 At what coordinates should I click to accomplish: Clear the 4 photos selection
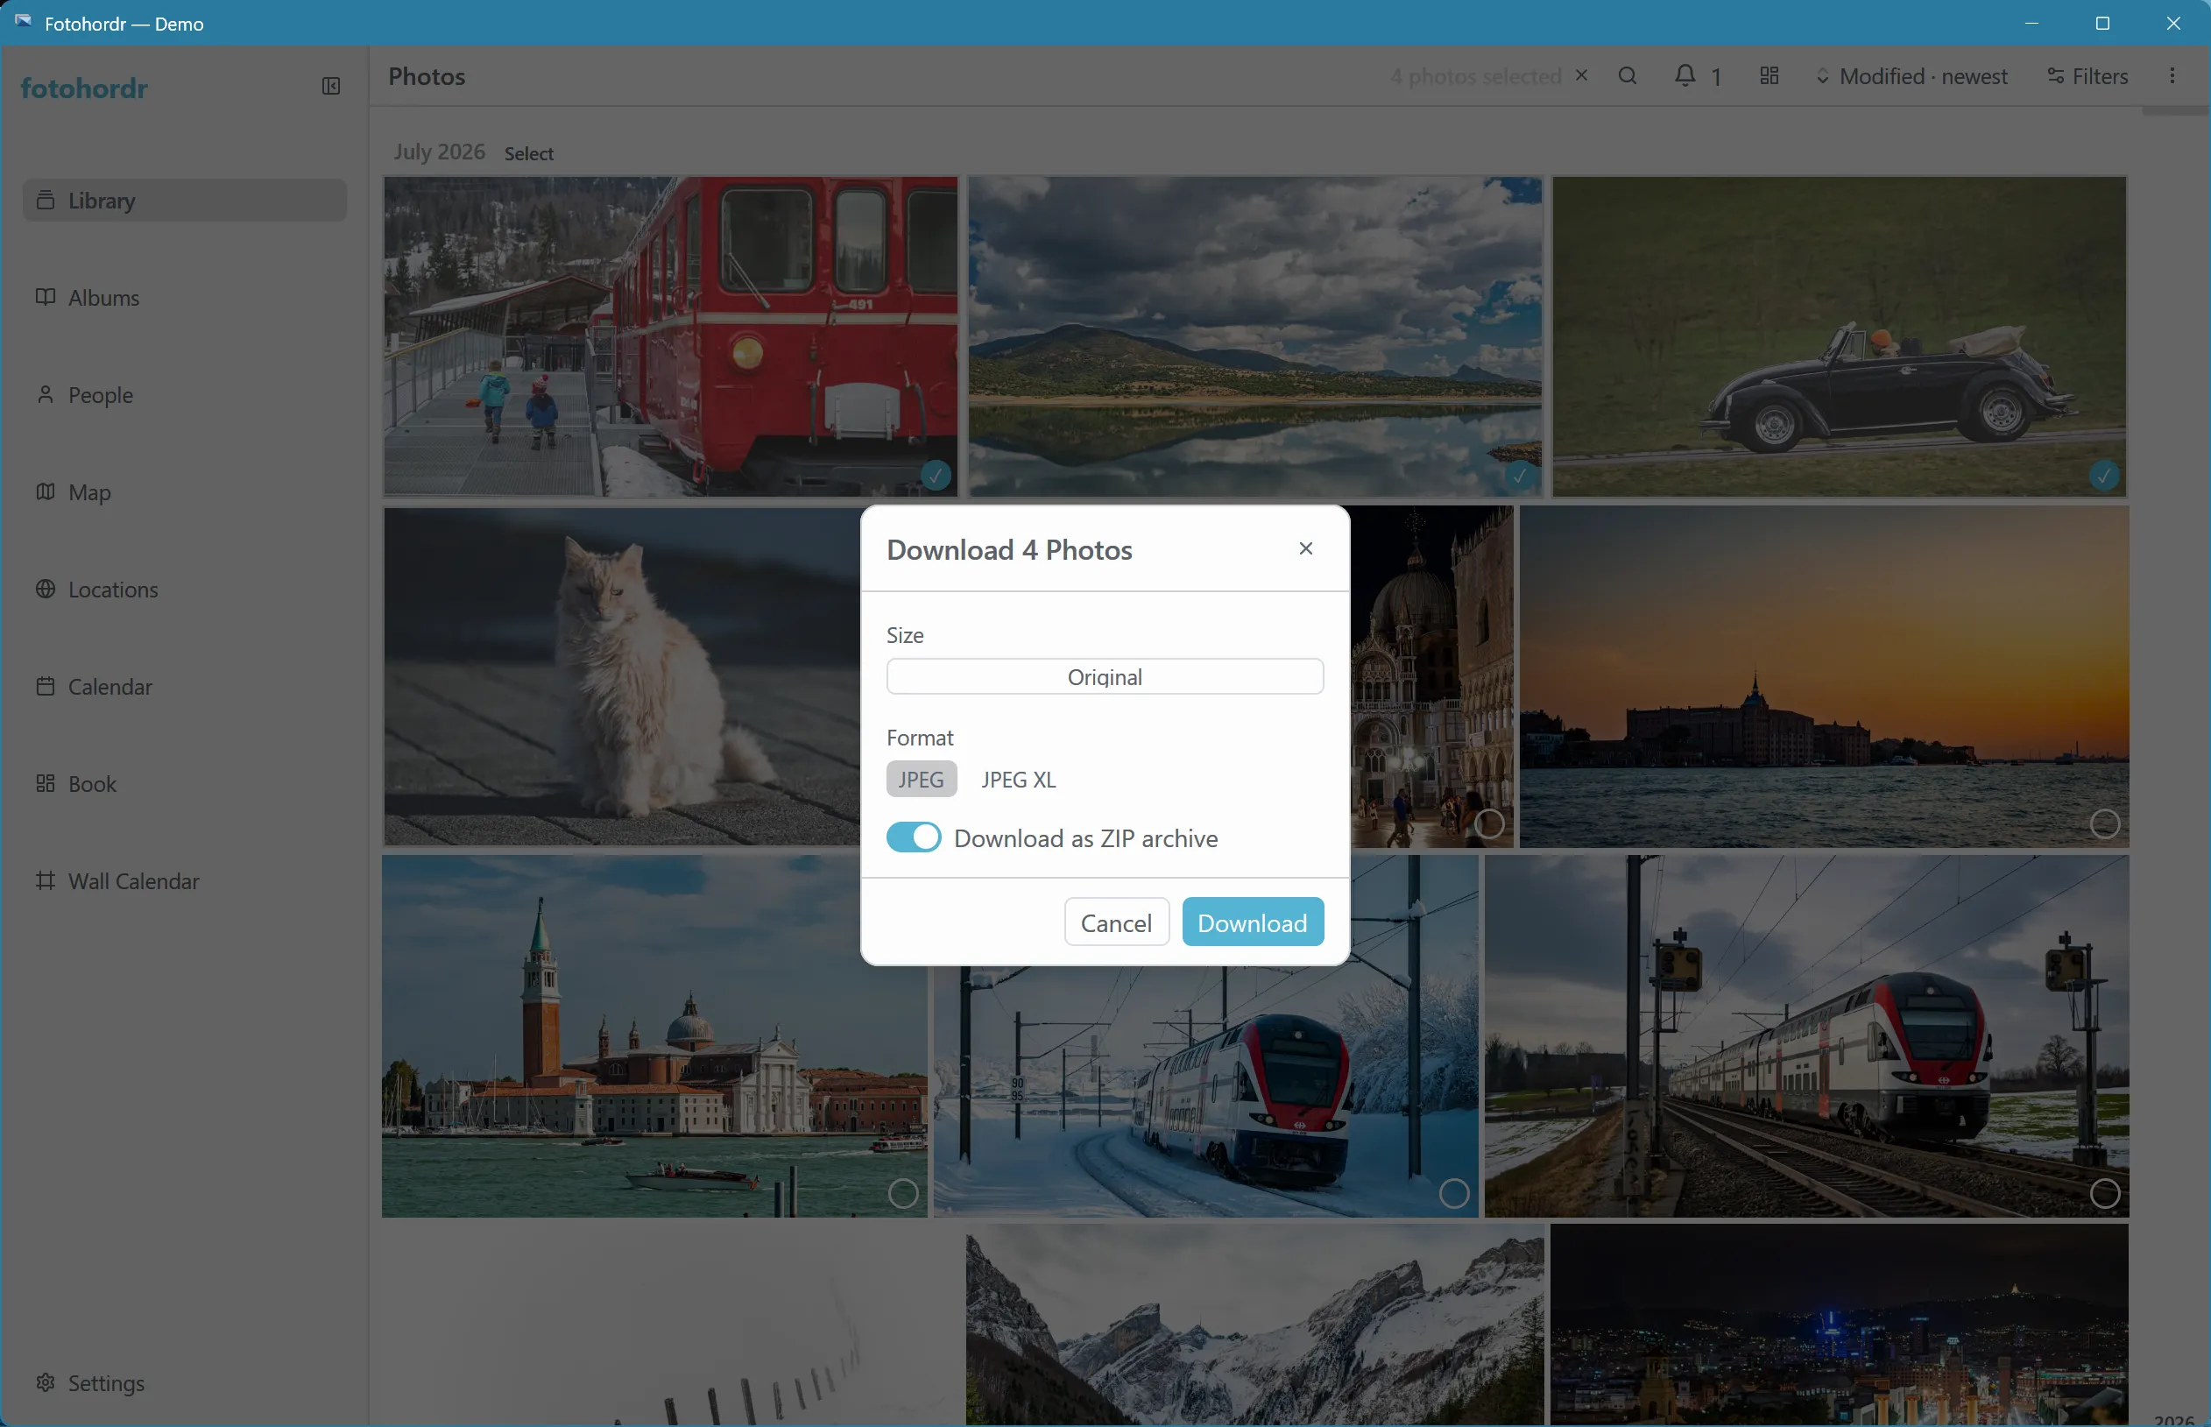point(1582,76)
